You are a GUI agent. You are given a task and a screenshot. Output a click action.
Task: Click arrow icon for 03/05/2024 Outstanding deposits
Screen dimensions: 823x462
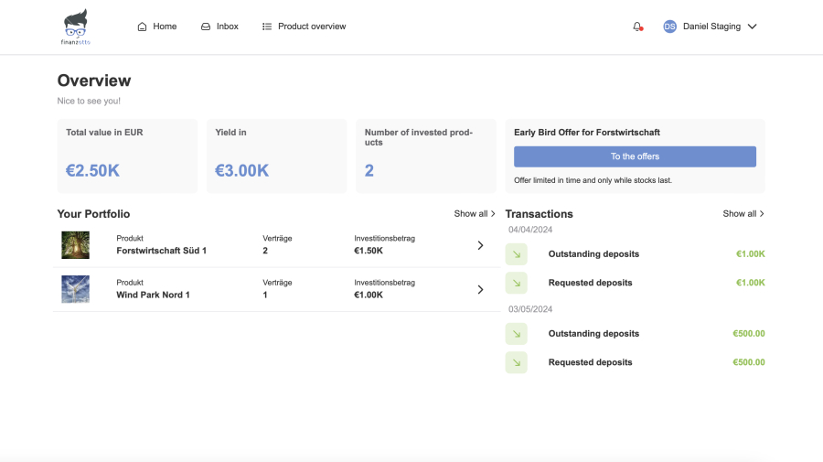(x=516, y=334)
